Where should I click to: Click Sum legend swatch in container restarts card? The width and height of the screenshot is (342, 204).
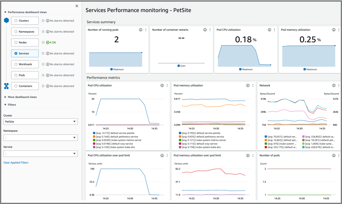point(179,66)
